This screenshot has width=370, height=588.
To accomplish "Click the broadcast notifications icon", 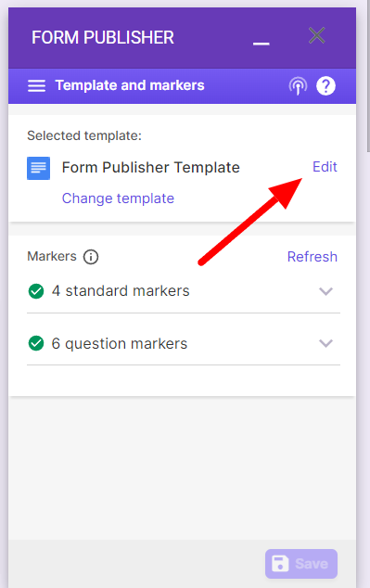I will pos(298,86).
